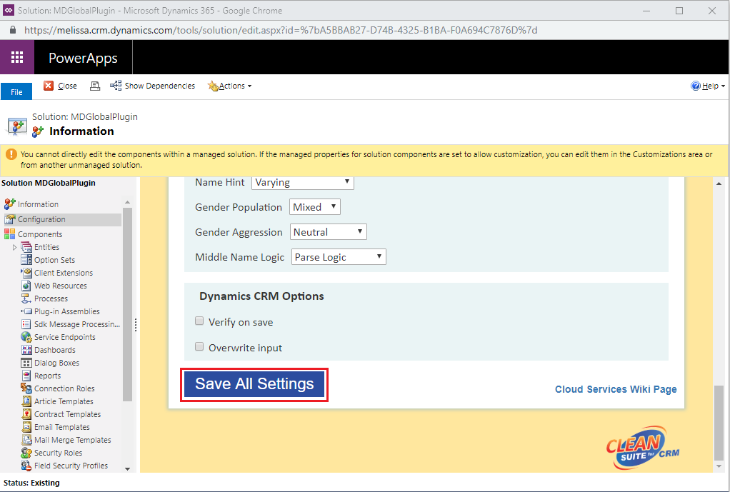This screenshot has height=492, width=730.
Task: Click the browser address bar URL
Action: pos(281,30)
